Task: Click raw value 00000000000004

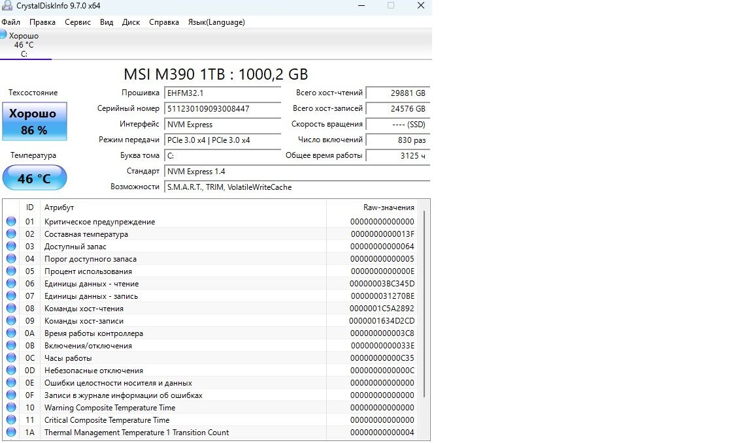Action: tap(382, 433)
